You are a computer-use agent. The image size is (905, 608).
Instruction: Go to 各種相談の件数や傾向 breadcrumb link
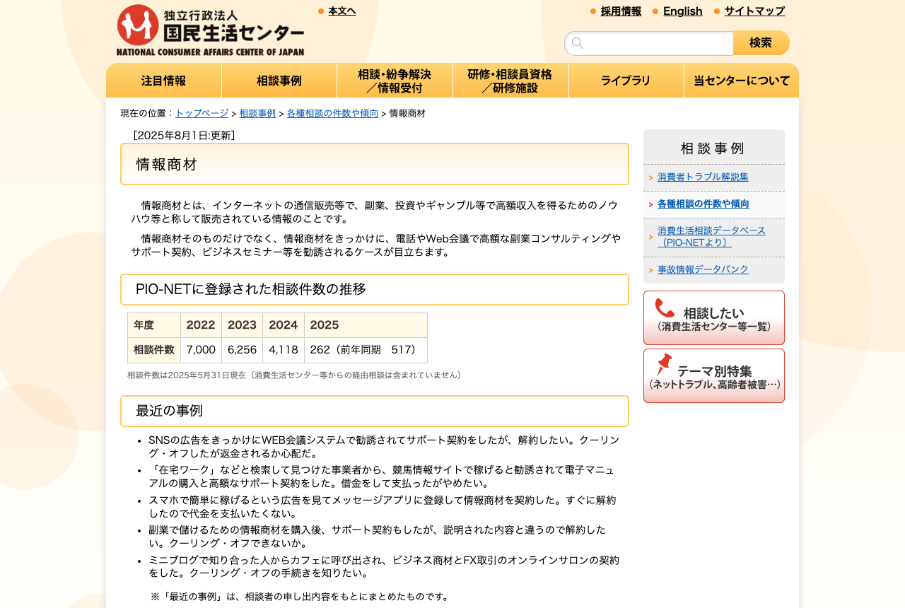tap(332, 113)
